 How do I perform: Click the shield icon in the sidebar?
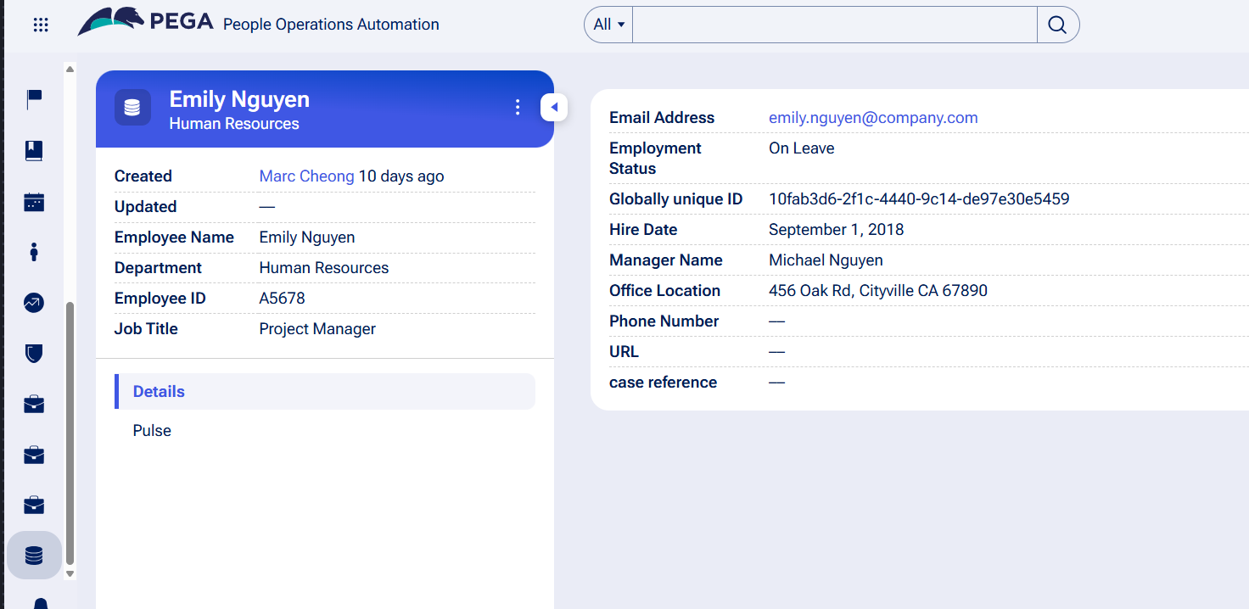tap(33, 354)
